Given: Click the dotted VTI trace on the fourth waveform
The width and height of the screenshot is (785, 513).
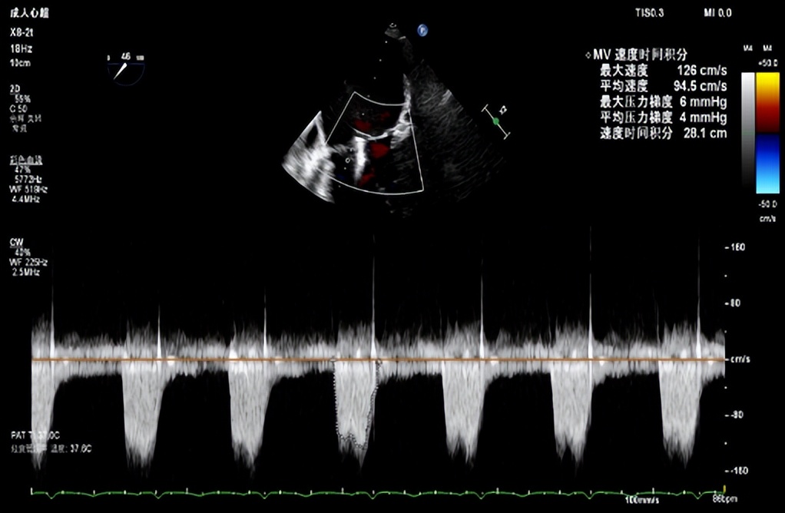Looking at the screenshot, I should [x=356, y=403].
